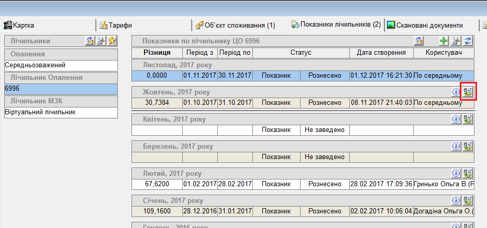Click the rightmost icon for Лютий, 2017 року
The image size is (487, 228).
click(x=469, y=173)
